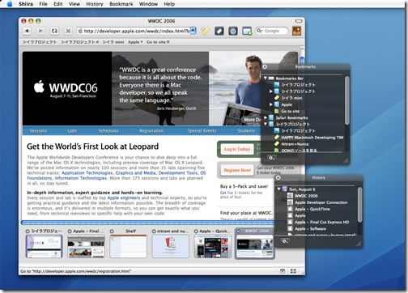The width and height of the screenshot is (408, 293).
Task: Switch to the Shelf tab thumbnail
Action: pyautogui.click(x=129, y=246)
